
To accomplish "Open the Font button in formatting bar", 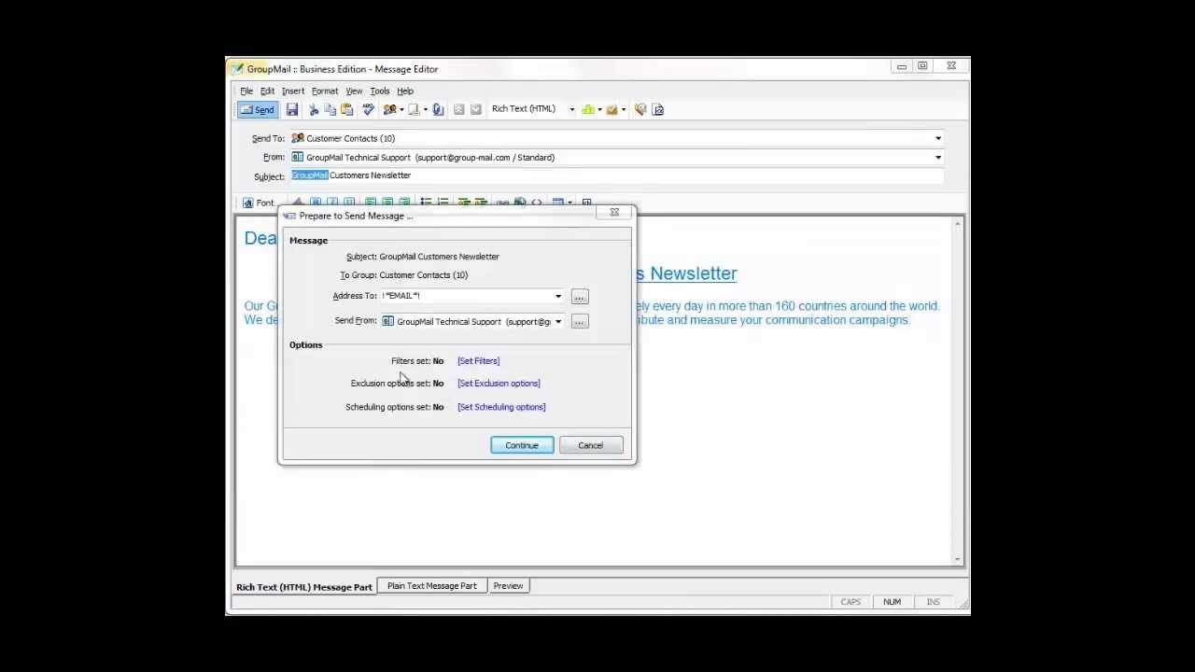I will [259, 203].
